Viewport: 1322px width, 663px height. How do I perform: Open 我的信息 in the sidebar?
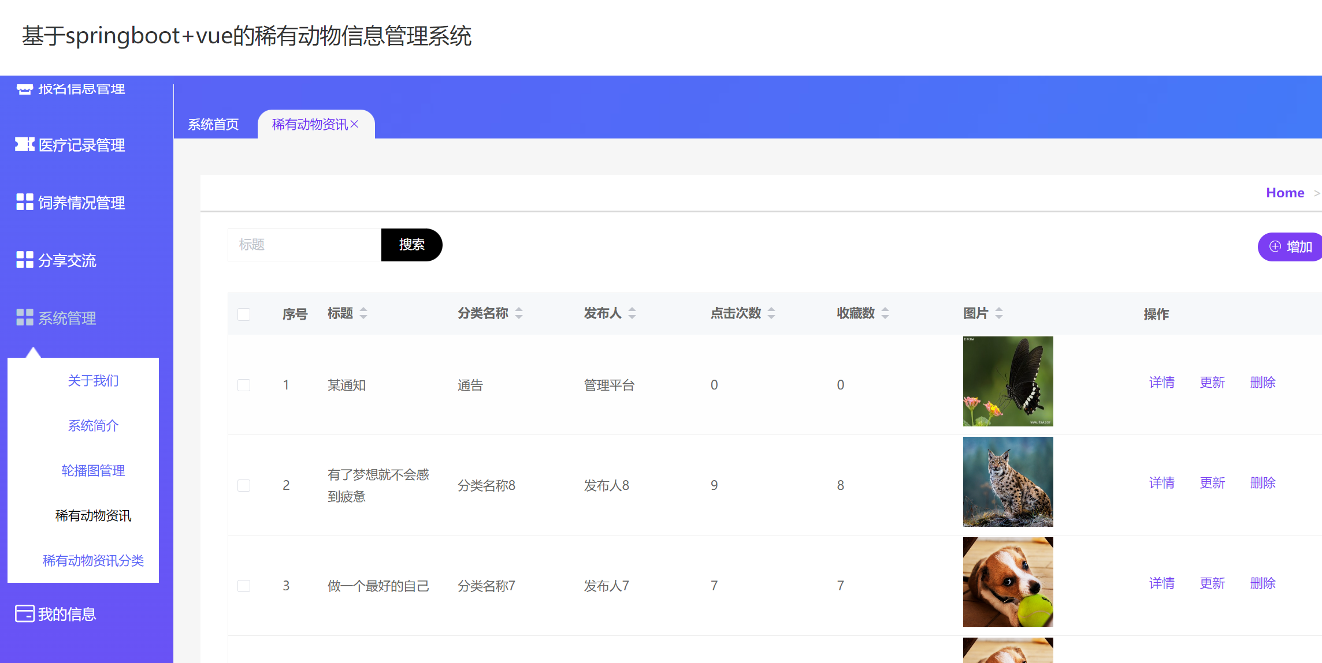click(55, 613)
